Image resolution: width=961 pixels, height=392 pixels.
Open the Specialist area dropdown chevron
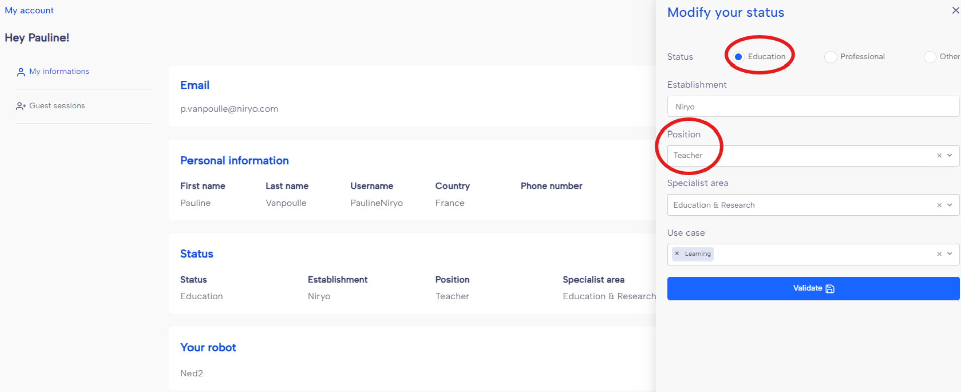(950, 205)
